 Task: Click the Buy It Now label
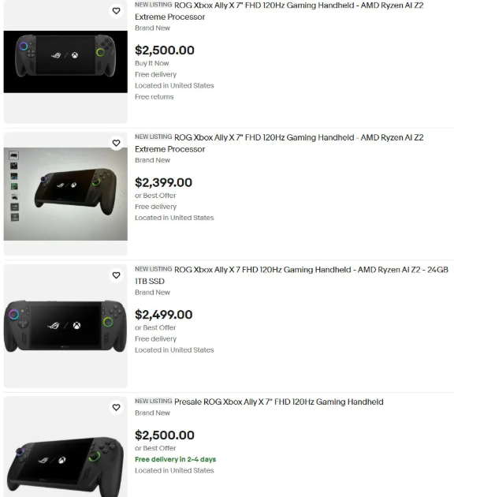[x=152, y=63]
